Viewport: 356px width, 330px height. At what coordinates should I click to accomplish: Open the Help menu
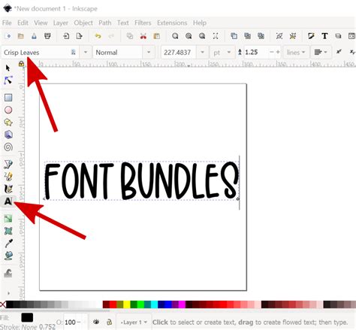[x=200, y=23]
